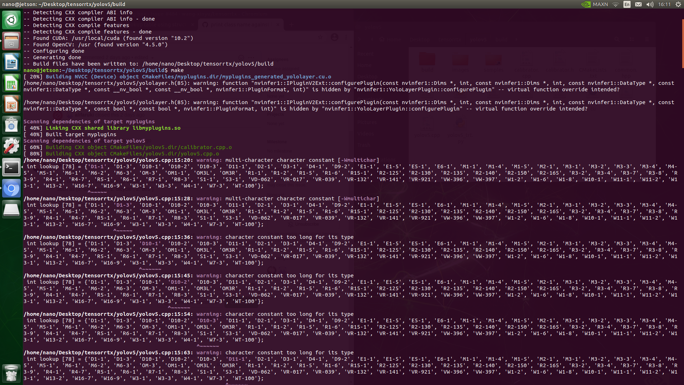Open the removable drive launcher icon
This screenshot has height=385, width=684.
point(11,210)
